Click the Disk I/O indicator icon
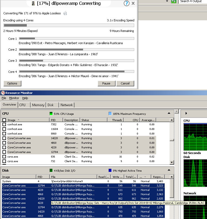 (x=51, y=171)
